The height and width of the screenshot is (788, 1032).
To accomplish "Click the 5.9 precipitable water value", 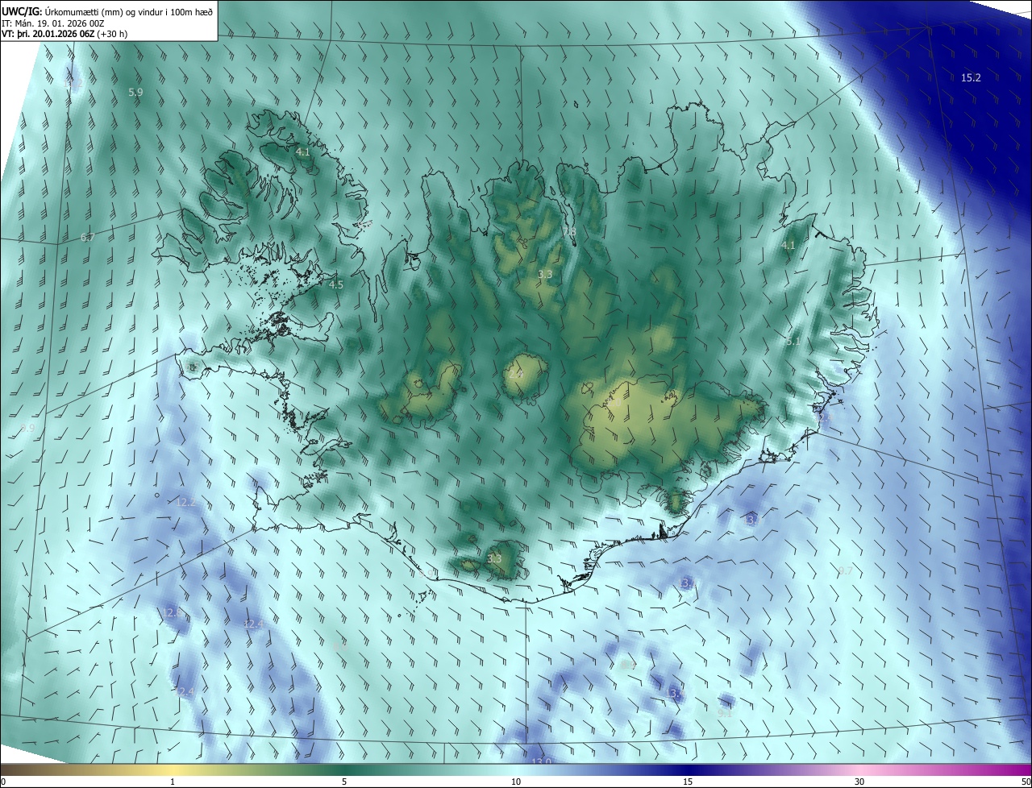I will click(x=135, y=93).
